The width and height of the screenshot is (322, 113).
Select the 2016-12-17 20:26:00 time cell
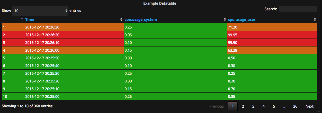[74, 50]
